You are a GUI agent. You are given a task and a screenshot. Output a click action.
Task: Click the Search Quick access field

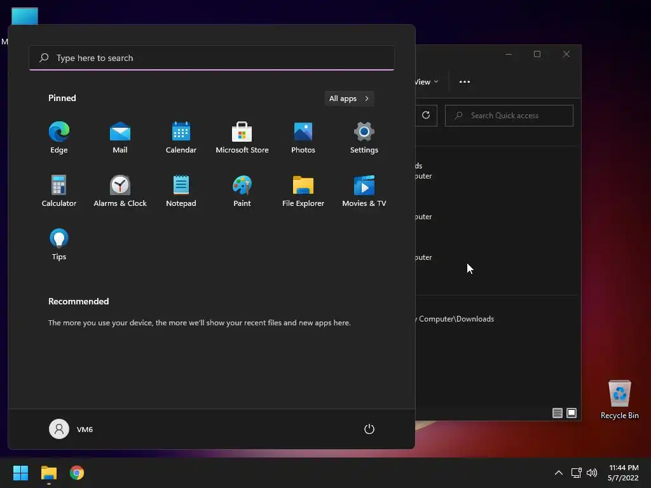click(509, 116)
